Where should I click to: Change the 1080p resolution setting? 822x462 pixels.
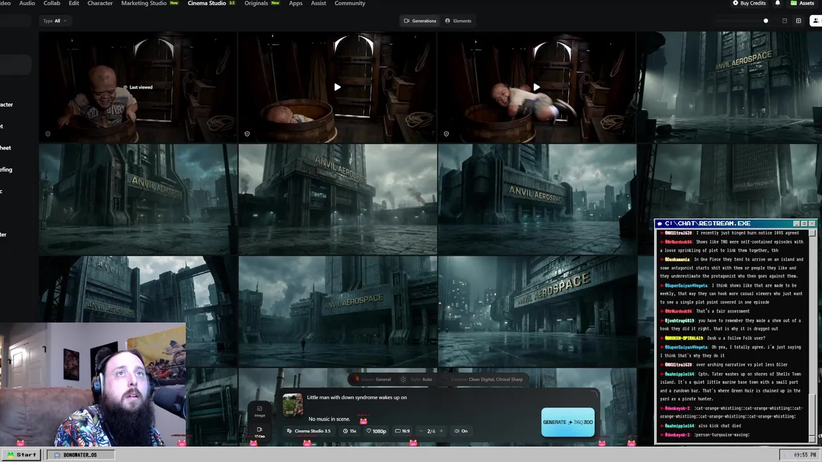(x=376, y=431)
